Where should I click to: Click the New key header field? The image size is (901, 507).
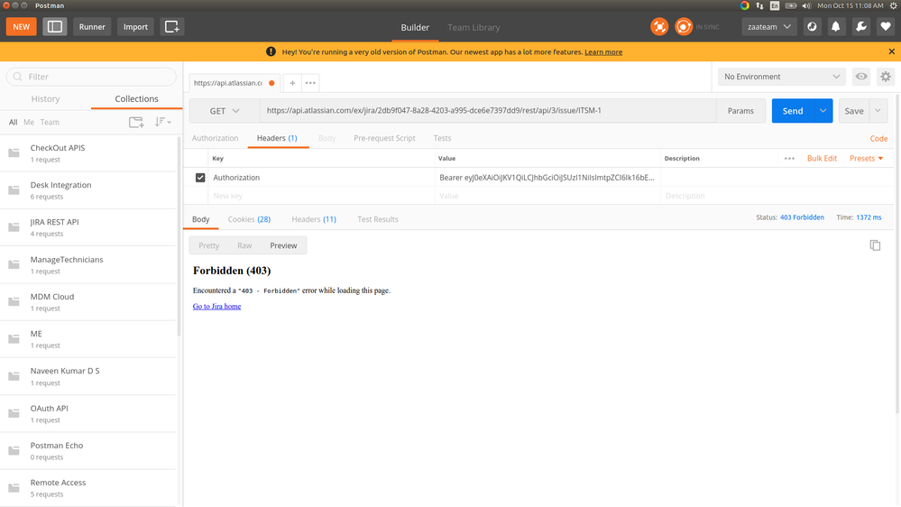point(322,196)
